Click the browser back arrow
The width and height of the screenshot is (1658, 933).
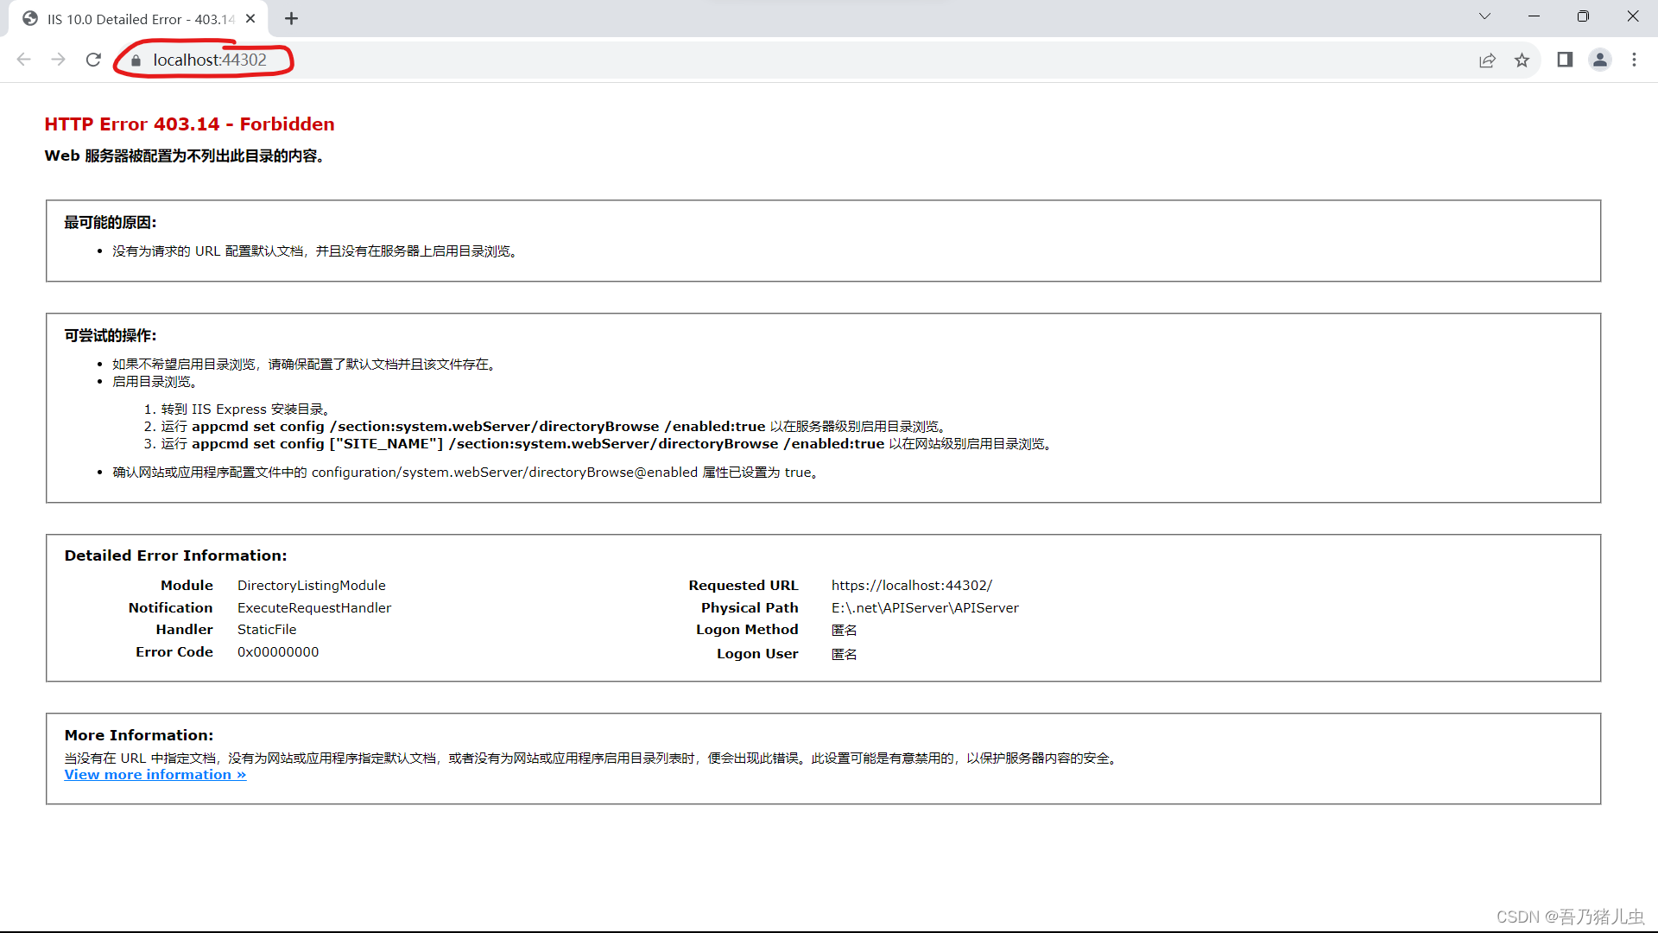pos(23,60)
